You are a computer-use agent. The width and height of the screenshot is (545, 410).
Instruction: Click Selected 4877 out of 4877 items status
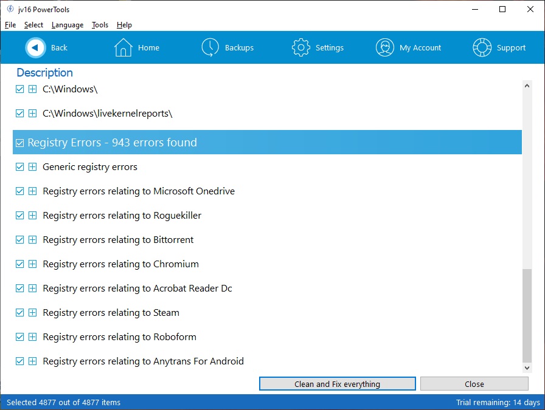tap(64, 402)
